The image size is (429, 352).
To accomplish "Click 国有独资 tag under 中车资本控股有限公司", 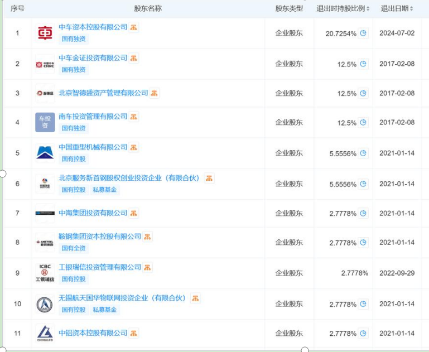I will click(x=74, y=39).
